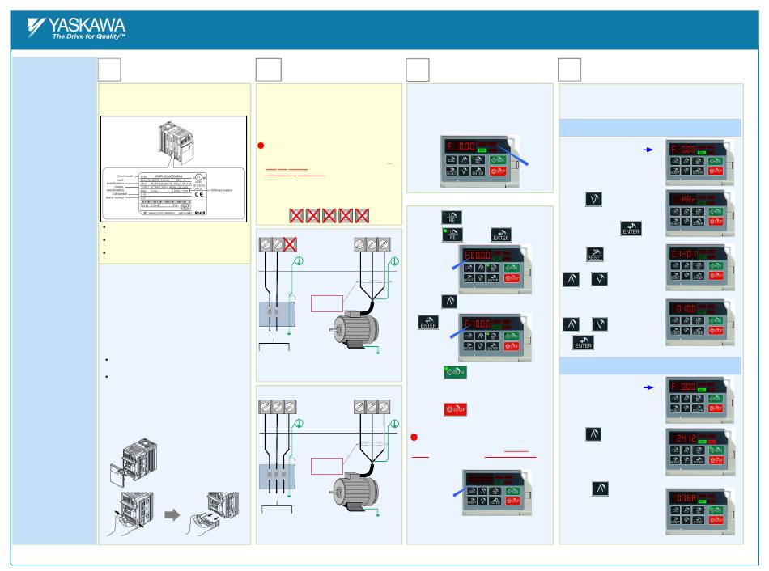
Task: Click the "F10.00" display reading
Action: (x=478, y=324)
